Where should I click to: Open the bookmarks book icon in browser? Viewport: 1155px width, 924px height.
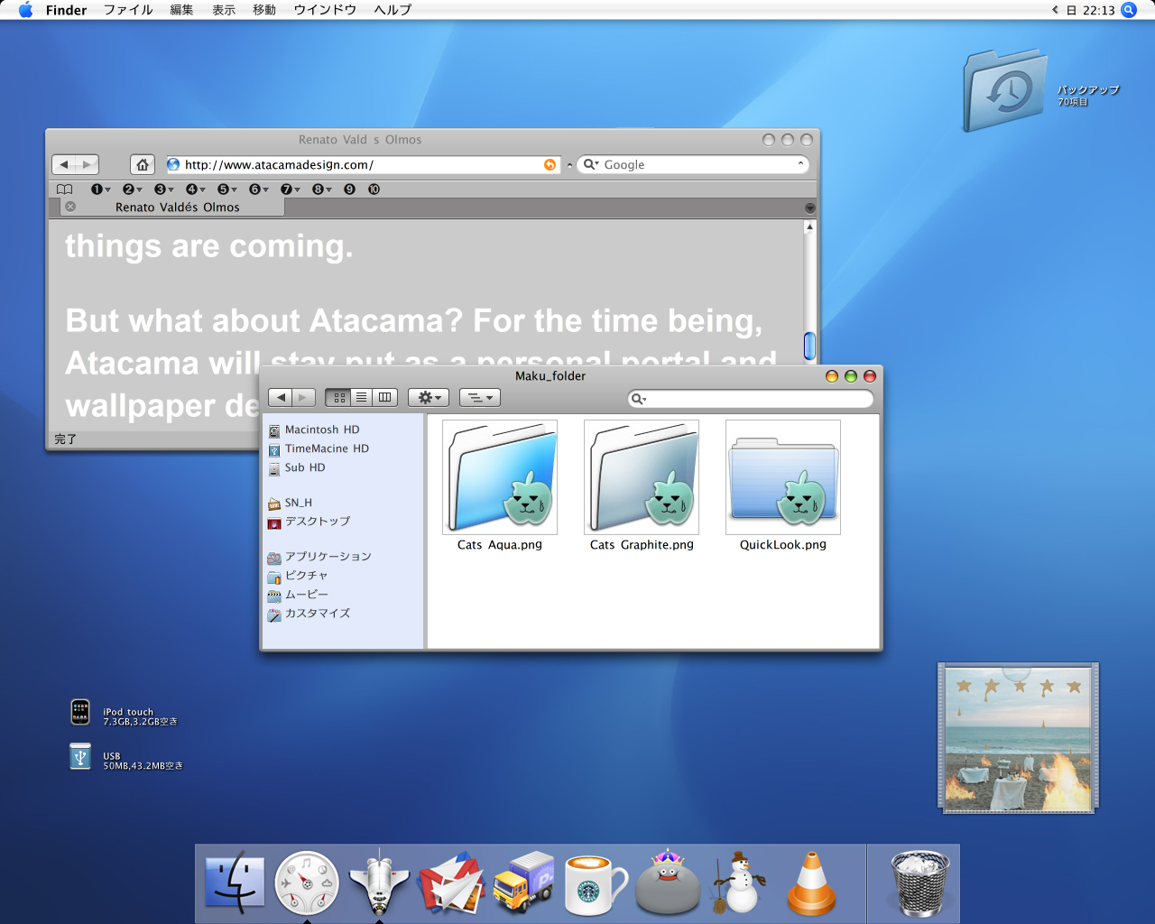click(x=65, y=189)
